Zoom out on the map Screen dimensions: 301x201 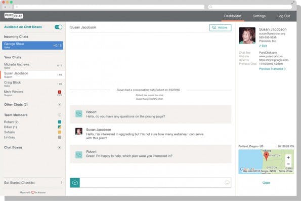[x=288, y=164]
